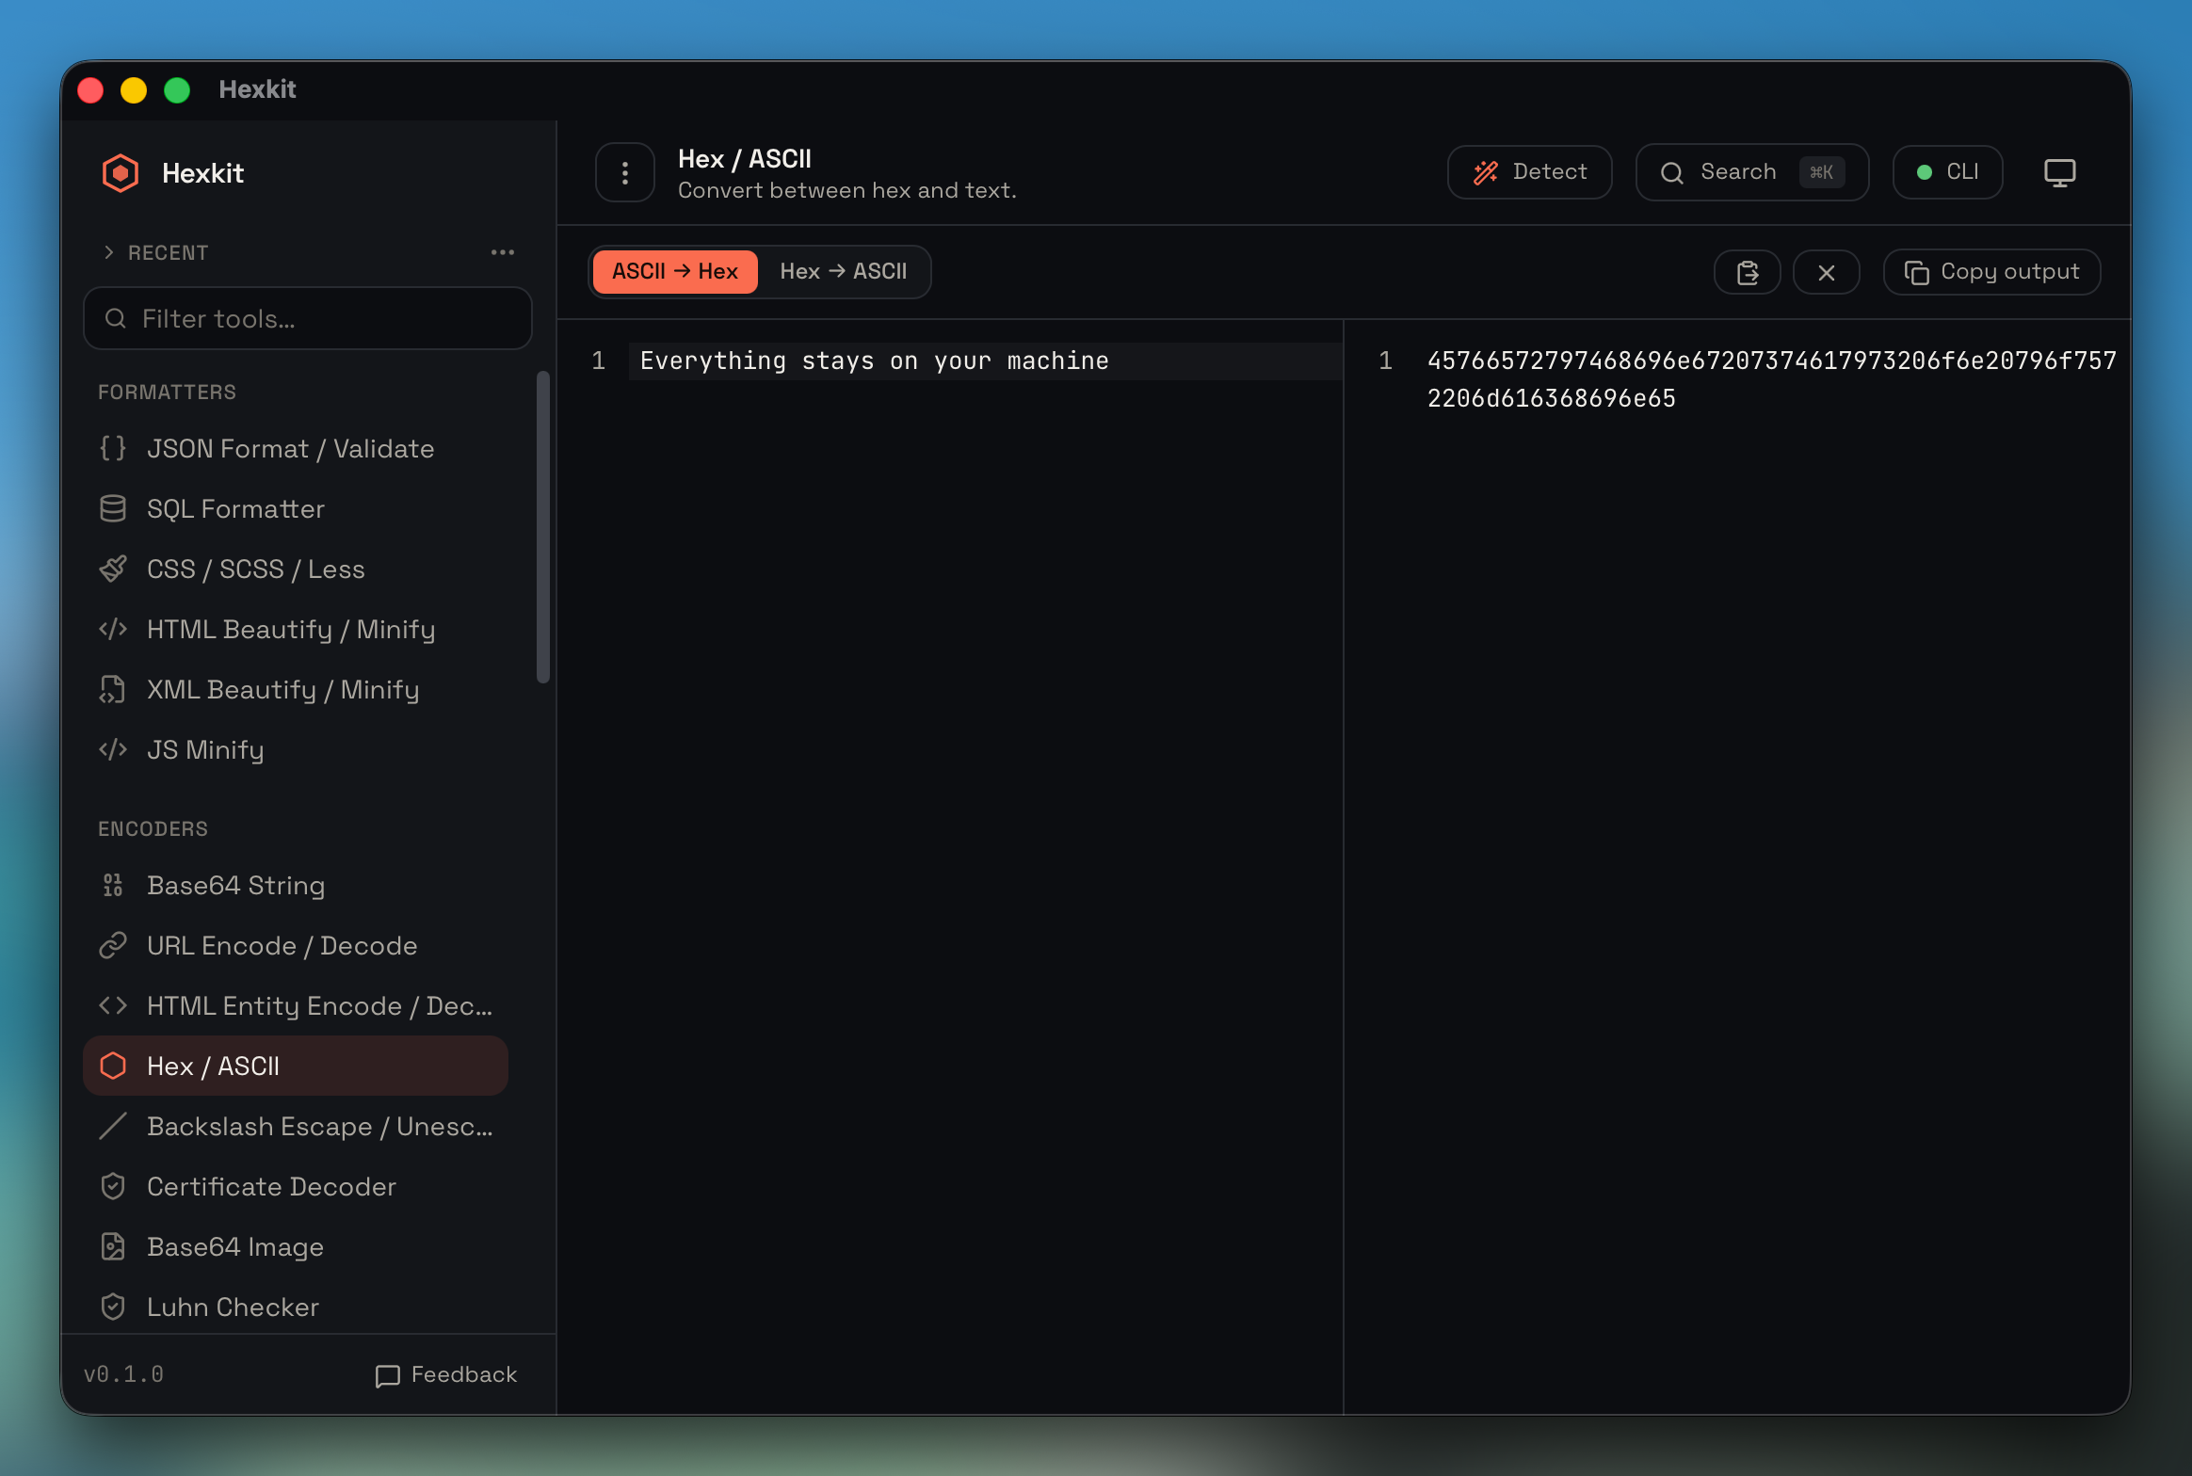Viewport: 2192px width, 1476px height.
Task: Open the RECENT section ellipsis menu
Action: (503, 252)
